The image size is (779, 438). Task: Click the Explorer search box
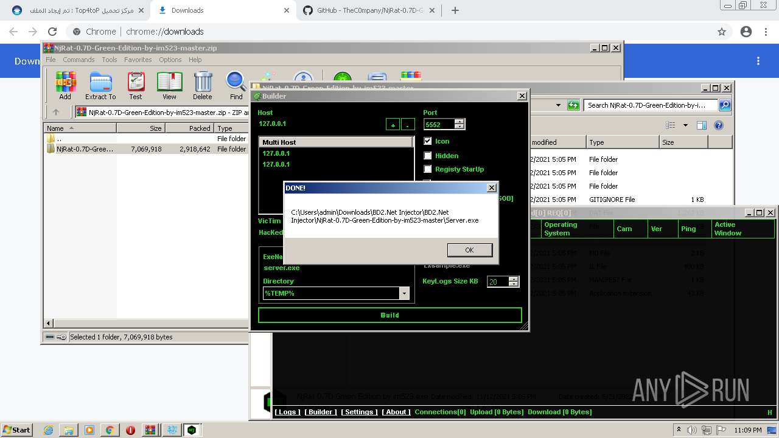(x=651, y=105)
